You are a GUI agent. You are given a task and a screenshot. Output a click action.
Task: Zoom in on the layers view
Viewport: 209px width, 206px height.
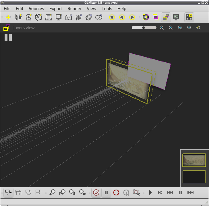pos(171,28)
